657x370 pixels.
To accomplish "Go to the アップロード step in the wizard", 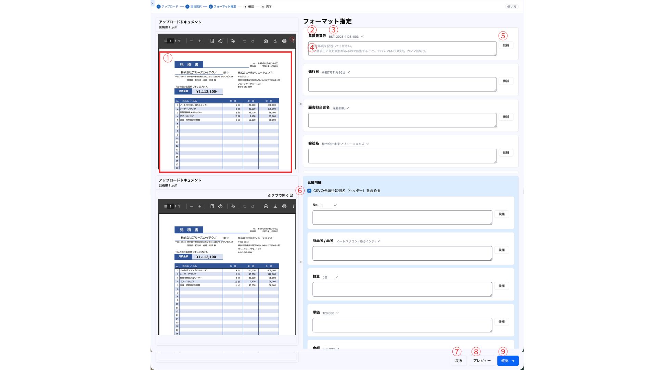I will coord(168,7).
